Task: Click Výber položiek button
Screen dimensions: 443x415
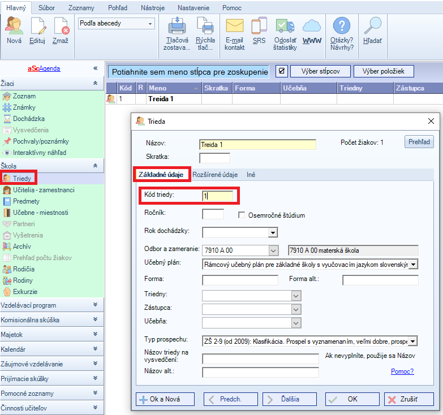Action: pos(384,71)
